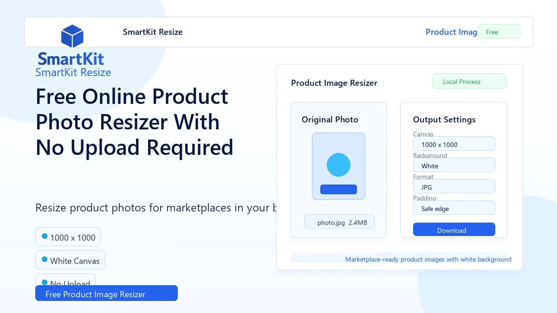
Task: Open the Background White field
Action: pos(454,165)
